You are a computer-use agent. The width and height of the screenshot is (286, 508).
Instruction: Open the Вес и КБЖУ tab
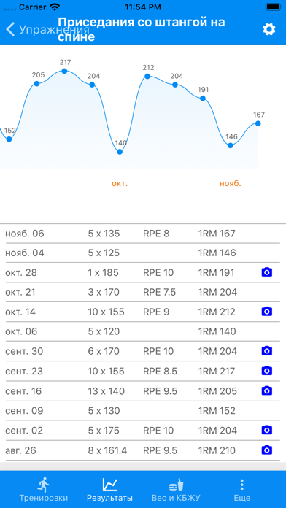[177, 490]
